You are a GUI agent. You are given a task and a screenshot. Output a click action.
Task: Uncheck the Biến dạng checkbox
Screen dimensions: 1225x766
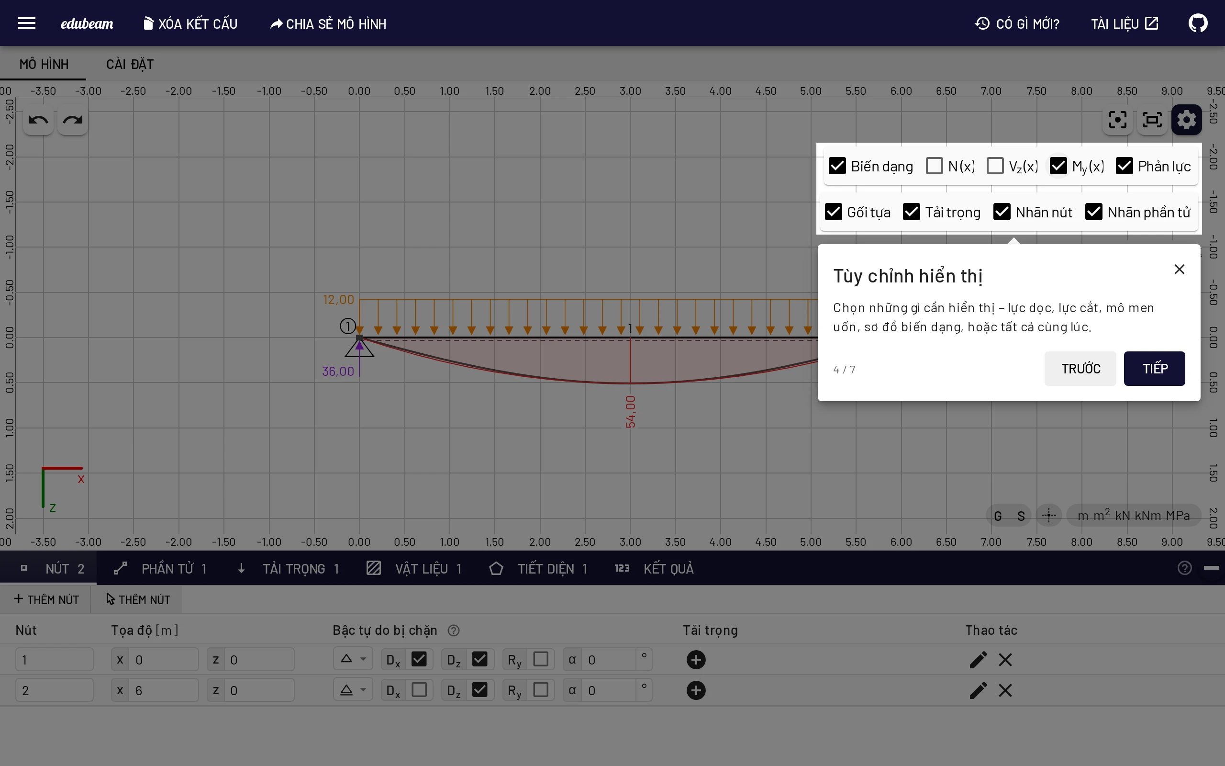pos(837,166)
